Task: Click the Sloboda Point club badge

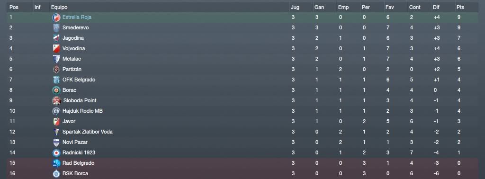Action: (56, 100)
